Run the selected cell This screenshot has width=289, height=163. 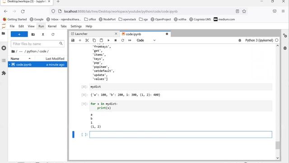108,40
